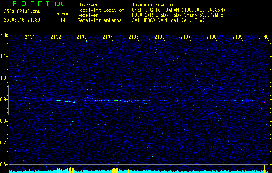Viewport: 272px width, 173px height.
Task: Click the 0.7 frequency axis label
Action: click(x=3, y=143)
